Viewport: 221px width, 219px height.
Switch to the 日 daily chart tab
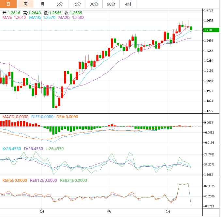[x=8, y=4]
